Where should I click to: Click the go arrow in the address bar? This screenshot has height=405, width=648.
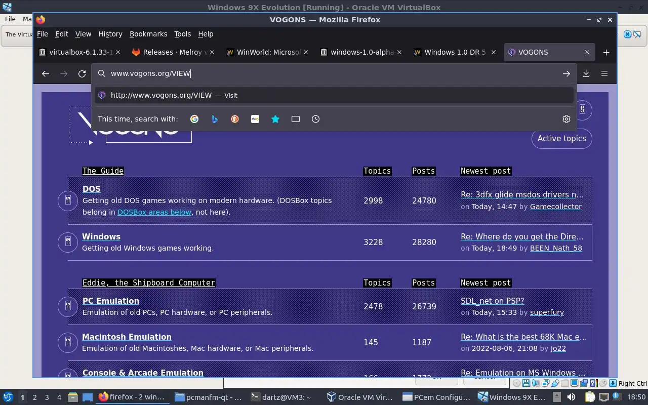point(566,73)
